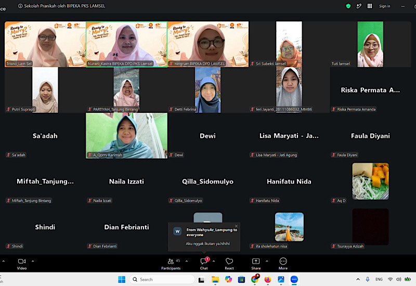Screen dimensions: 416x286
Task: Click the Faula Diyani participant tile
Action: click(x=370, y=136)
